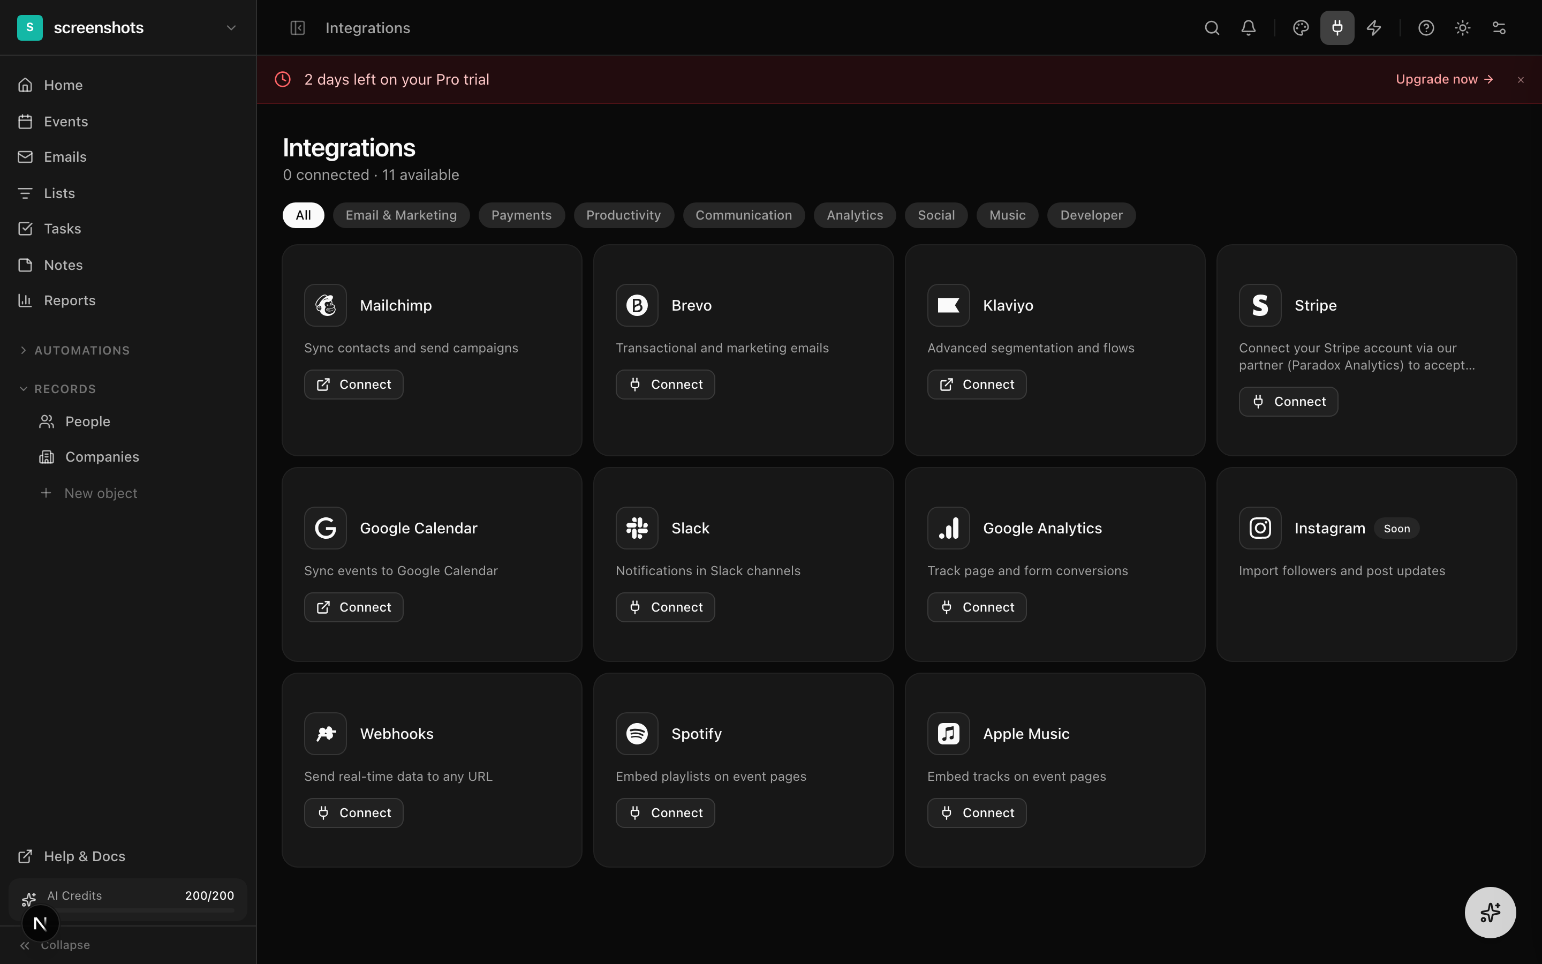Connect Brevo integration
This screenshot has width=1542, height=964.
point(665,385)
